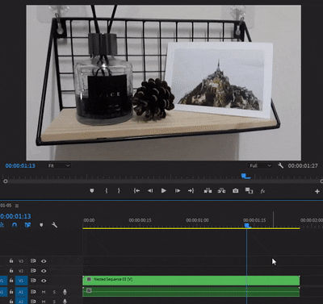Toggle lock on track A1
This screenshot has width=323, height=304.
pyautogui.click(x=11, y=292)
